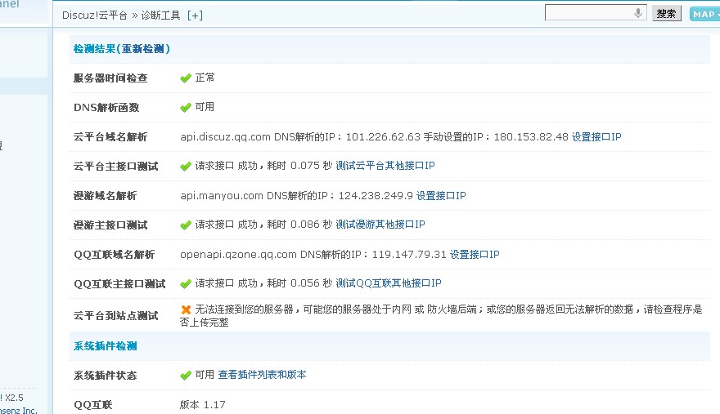Click green check icon for 漫游主接口测试
The height and width of the screenshot is (414, 720).
(186, 225)
